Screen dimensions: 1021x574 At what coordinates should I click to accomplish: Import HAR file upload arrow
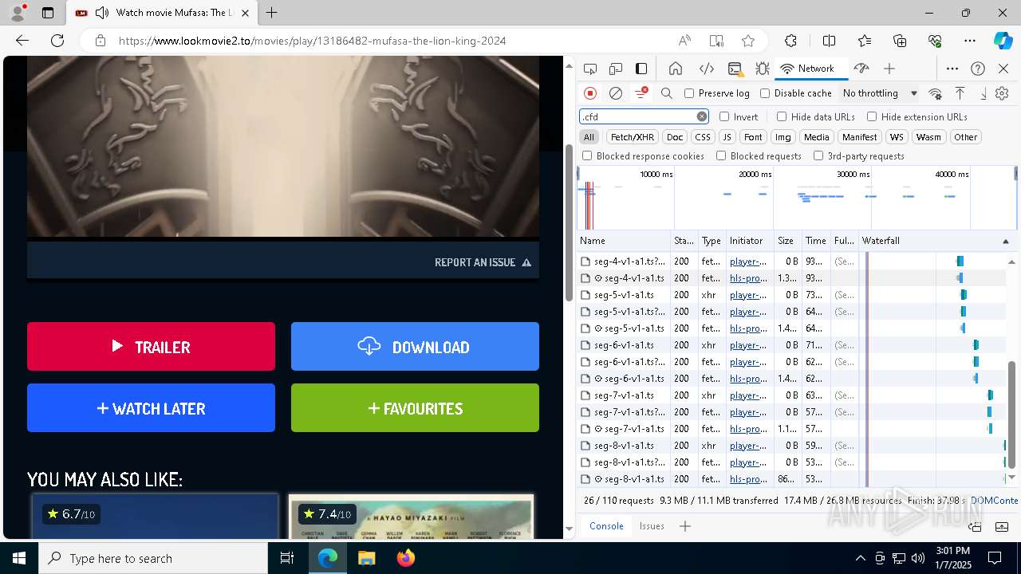click(x=960, y=93)
